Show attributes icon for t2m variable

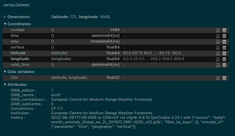click(218, 78)
